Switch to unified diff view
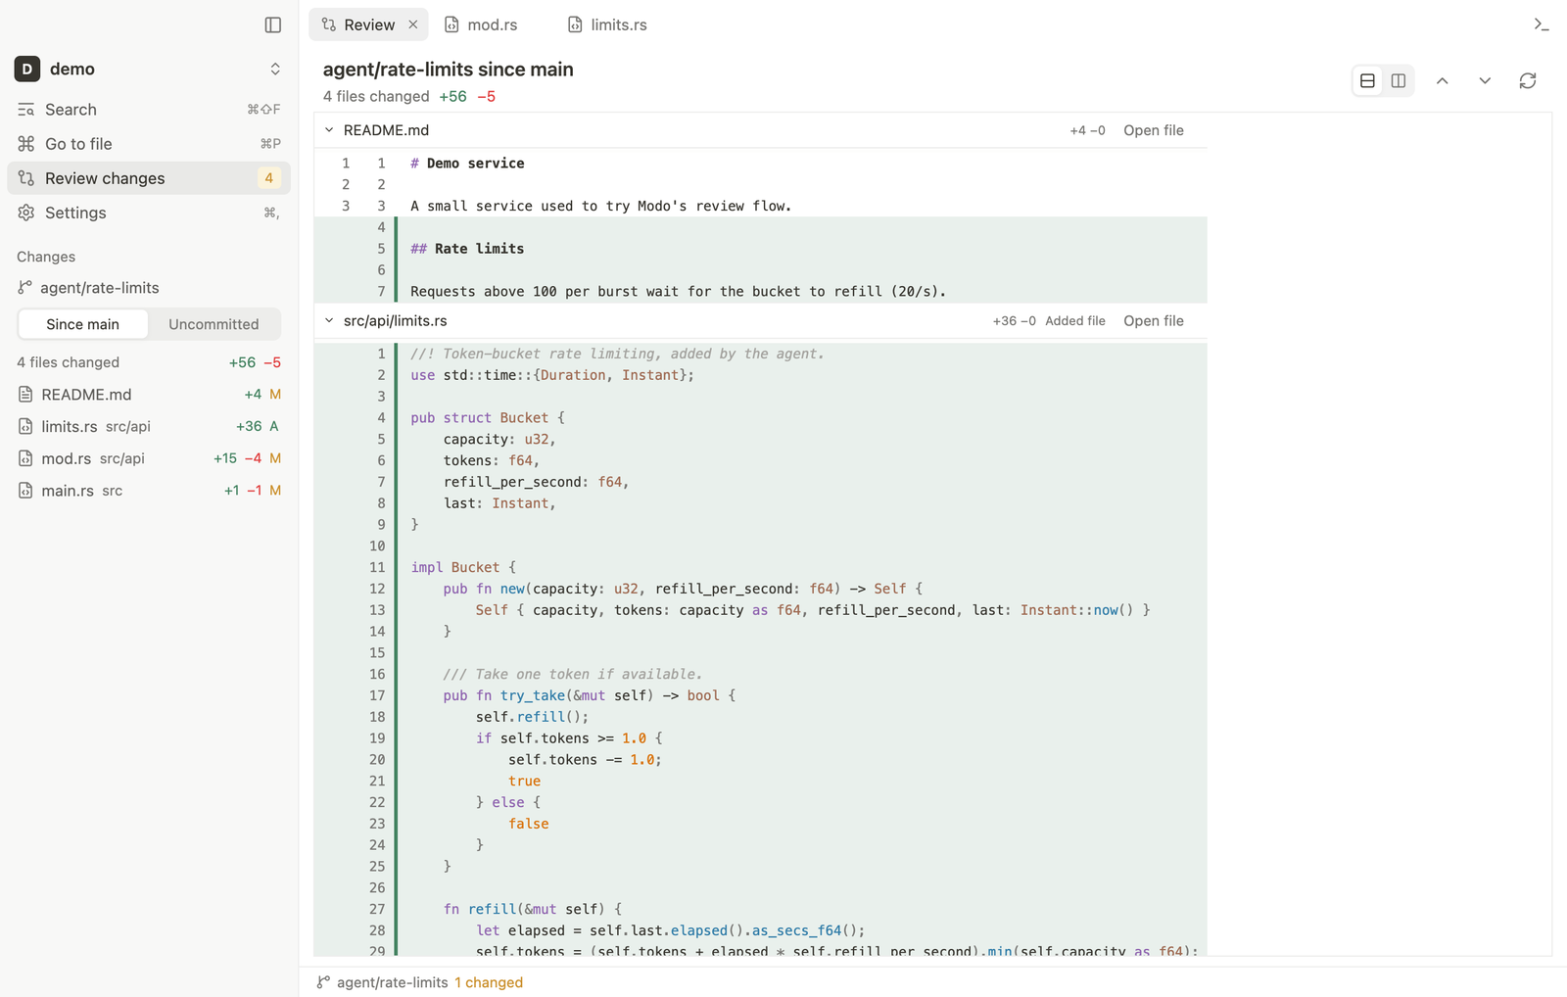 pyautogui.click(x=1368, y=80)
